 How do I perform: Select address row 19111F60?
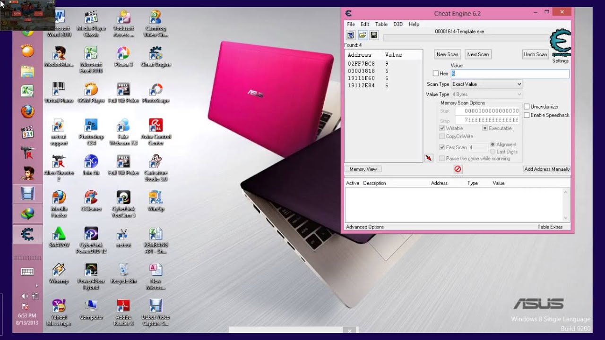coord(384,78)
